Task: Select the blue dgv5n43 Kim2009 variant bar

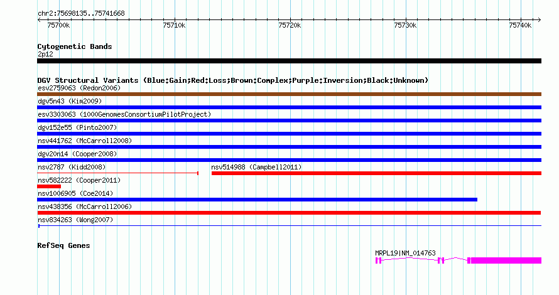Action: (289, 107)
